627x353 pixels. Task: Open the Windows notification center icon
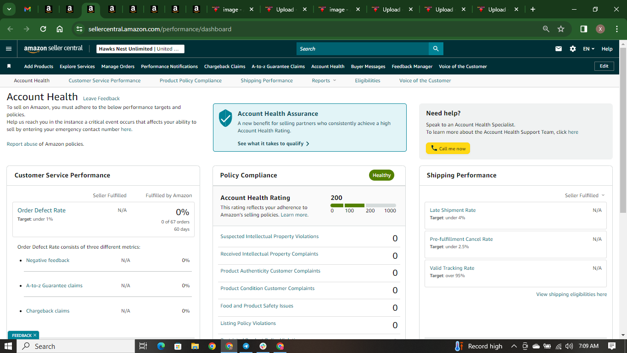[x=612, y=346]
